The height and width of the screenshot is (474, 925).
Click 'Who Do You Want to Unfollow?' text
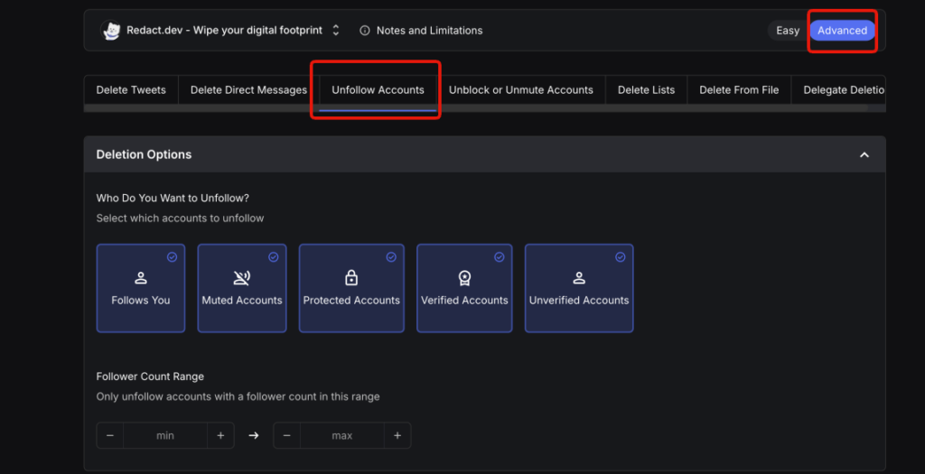(173, 198)
